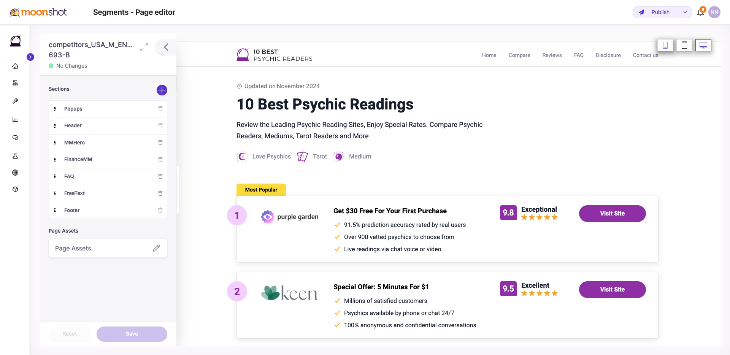Screen dimensions: 730x355
Task: Click the Publish button
Action: pos(656,12)
